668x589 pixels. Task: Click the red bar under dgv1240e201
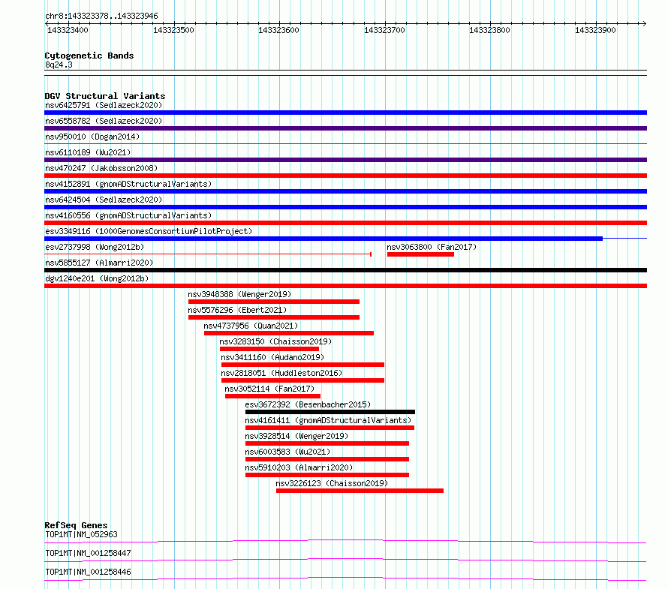tap(345, 286)
